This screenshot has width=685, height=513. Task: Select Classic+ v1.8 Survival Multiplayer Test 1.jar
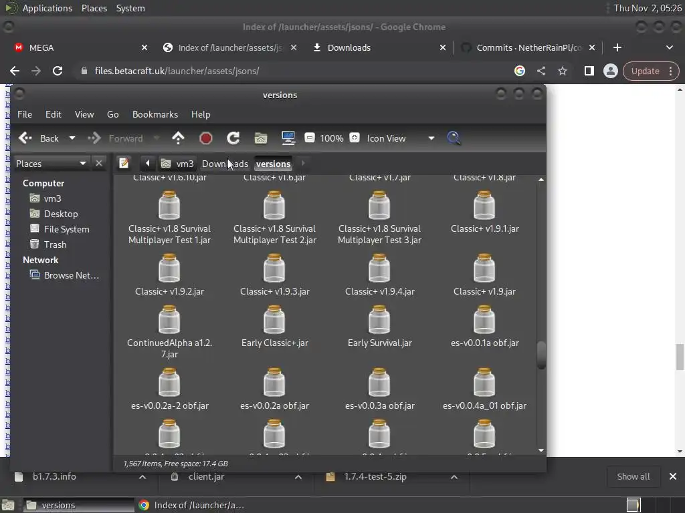pos(169,218)
